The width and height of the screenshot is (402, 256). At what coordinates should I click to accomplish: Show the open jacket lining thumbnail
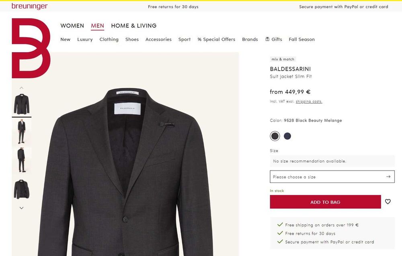click(22, 189)
